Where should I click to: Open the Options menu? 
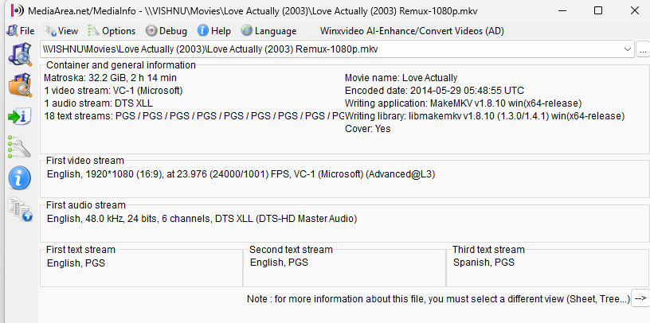tap(112, 31)
